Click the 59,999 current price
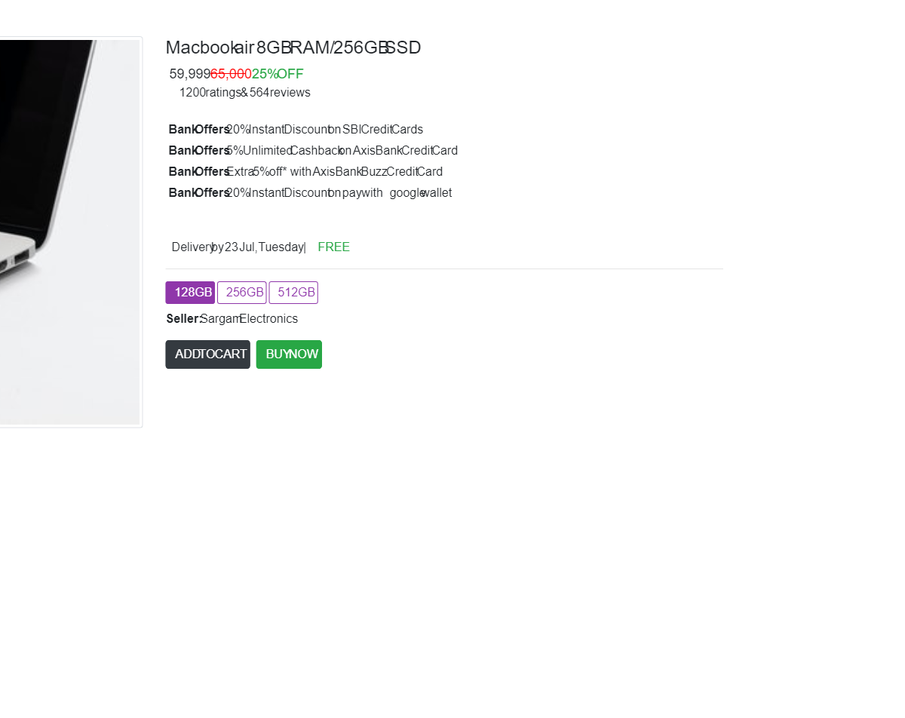This screenshot has height=718, width=905. point(189,74)
